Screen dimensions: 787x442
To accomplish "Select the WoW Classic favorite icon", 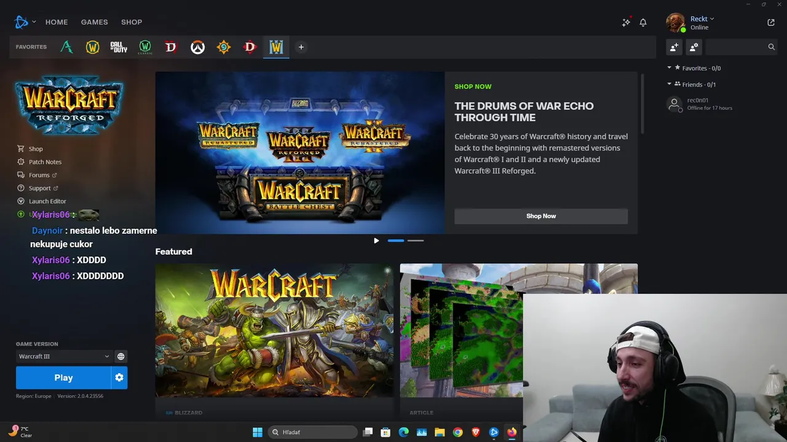I will coord(145,47).
